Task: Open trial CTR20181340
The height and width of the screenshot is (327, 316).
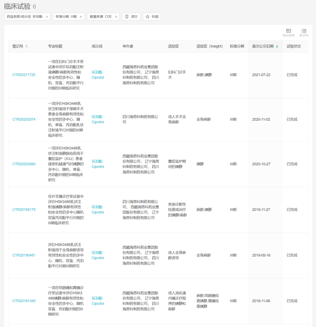Action: tap(24, 301)
